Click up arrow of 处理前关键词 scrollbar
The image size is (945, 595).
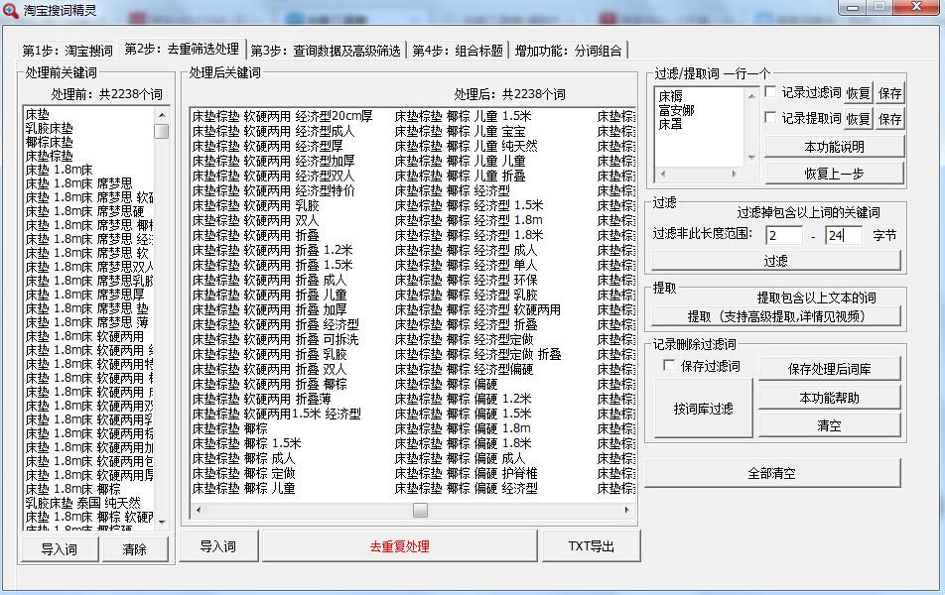(162, 114)
